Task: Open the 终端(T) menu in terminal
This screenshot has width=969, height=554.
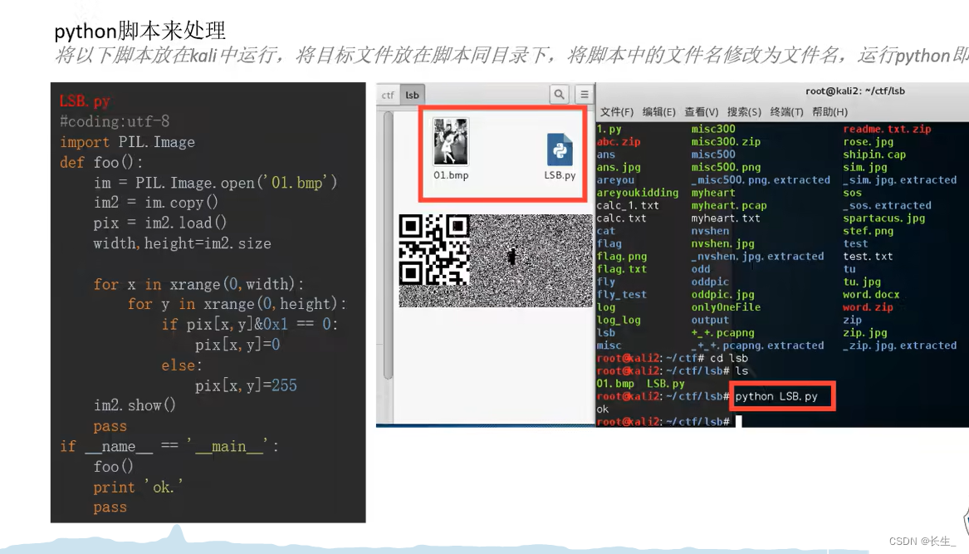Action: [x=786, y=112]
